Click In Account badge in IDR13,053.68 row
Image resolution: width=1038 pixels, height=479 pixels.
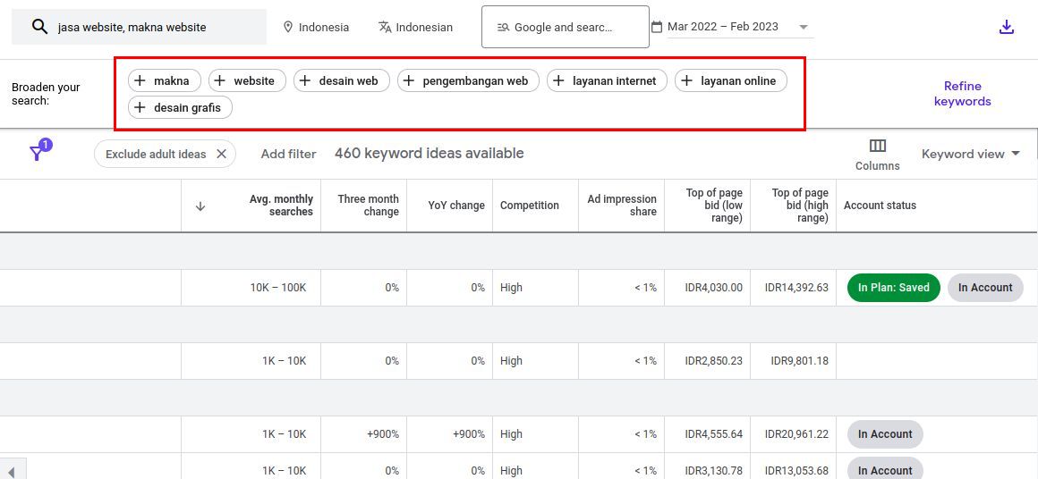885,470
